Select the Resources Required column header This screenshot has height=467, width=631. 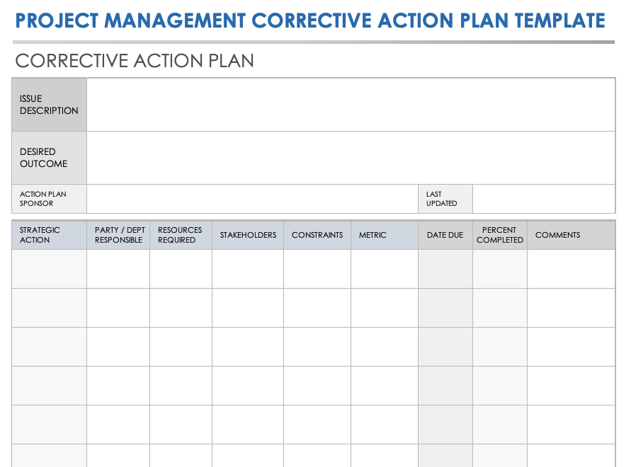(181, 235)
